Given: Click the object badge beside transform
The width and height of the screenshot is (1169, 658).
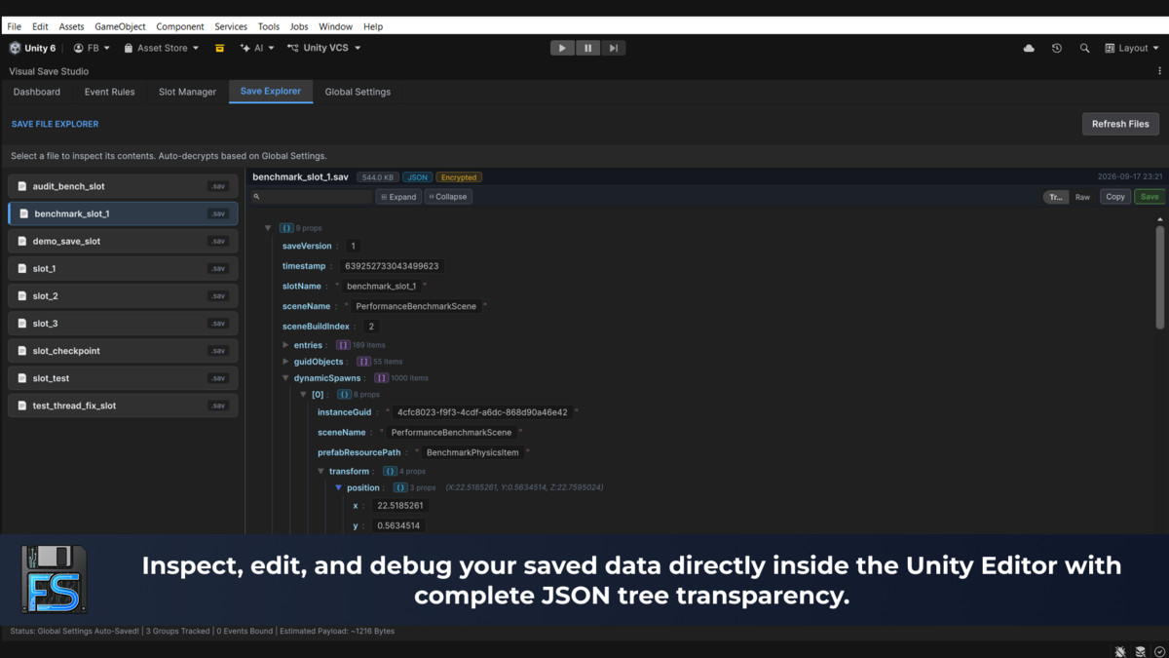Looking at the screenshot, I should click(390, 472).
